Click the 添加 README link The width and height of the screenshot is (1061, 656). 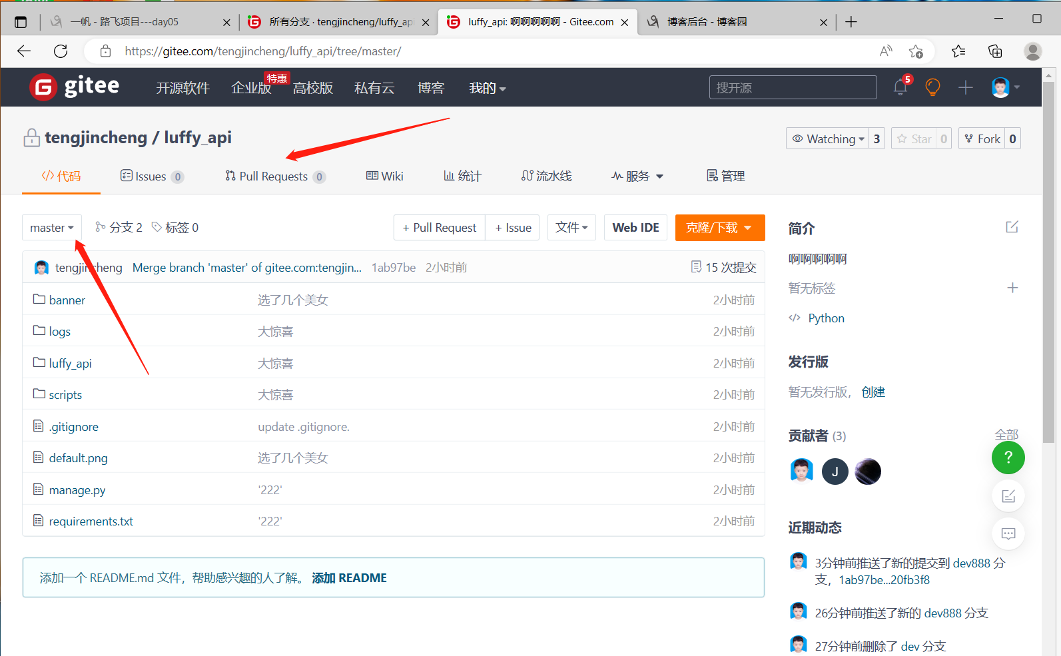pyautogui.click(x=349, y=577)
